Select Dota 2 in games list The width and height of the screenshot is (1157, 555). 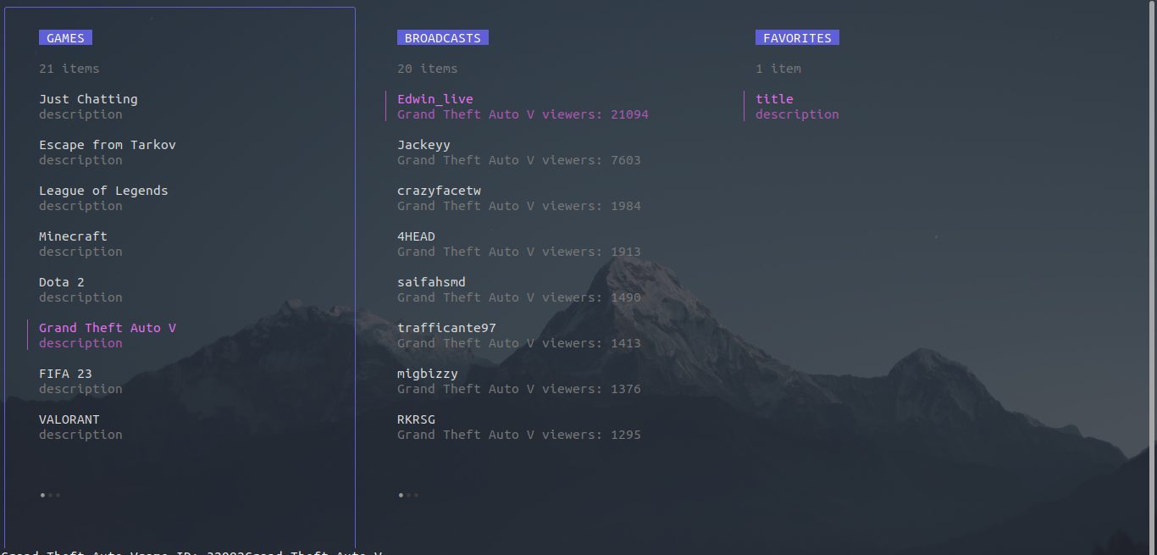(x=62, y=282)
